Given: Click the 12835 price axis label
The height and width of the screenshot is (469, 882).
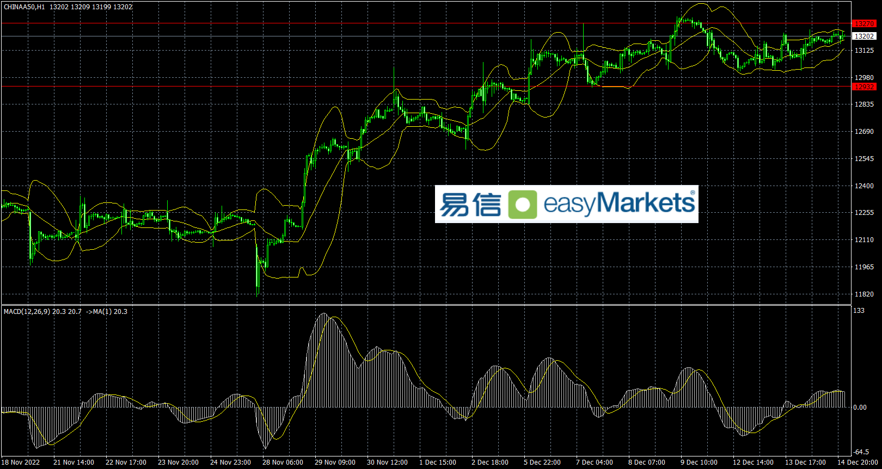Looking at the screenshot, I should coord(864,104).
